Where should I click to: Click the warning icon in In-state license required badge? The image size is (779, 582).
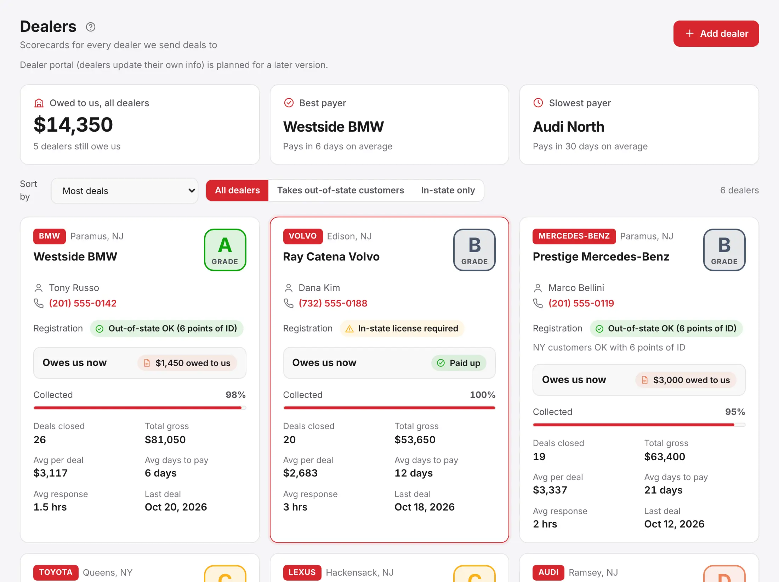[349, 329]
